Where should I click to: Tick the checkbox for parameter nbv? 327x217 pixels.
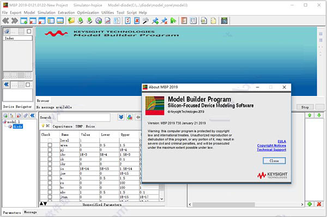coord(50,192)
